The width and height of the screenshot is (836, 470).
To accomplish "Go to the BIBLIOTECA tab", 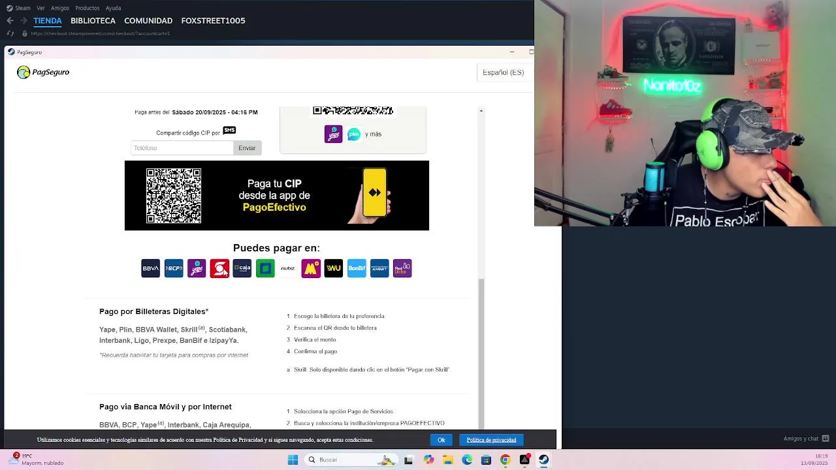I will point(93,21).
